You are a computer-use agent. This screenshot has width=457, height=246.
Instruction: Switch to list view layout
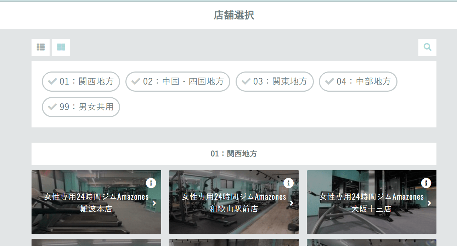40,47
